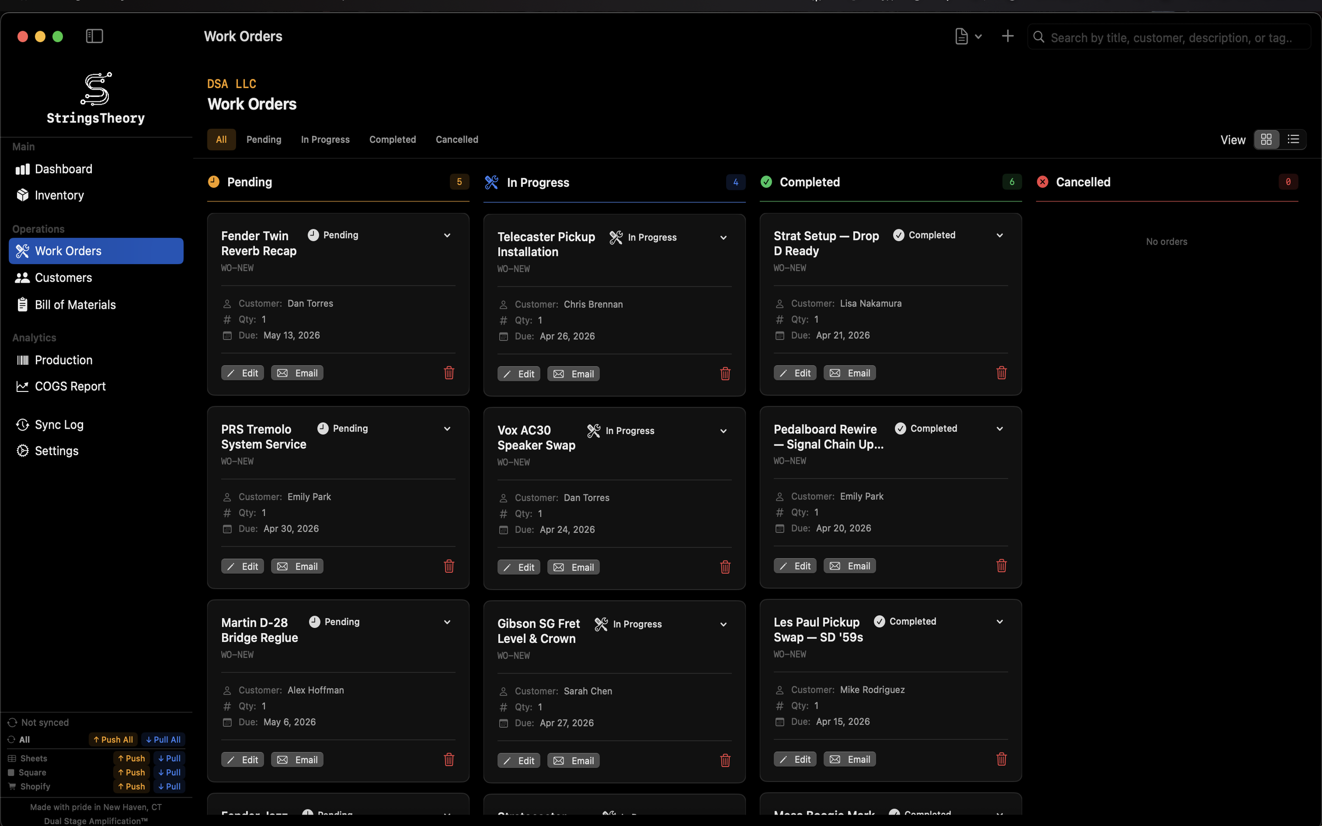Open Bill of Materials

(x=75, y=304)
